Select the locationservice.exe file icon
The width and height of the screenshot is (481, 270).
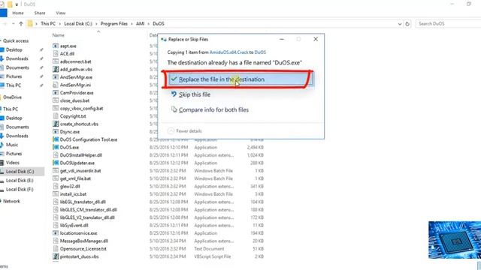56,233
